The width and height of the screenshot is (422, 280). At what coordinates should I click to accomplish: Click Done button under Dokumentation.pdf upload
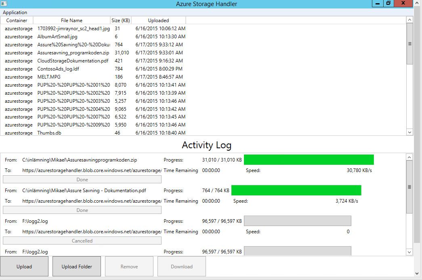(x=82, y=210)
